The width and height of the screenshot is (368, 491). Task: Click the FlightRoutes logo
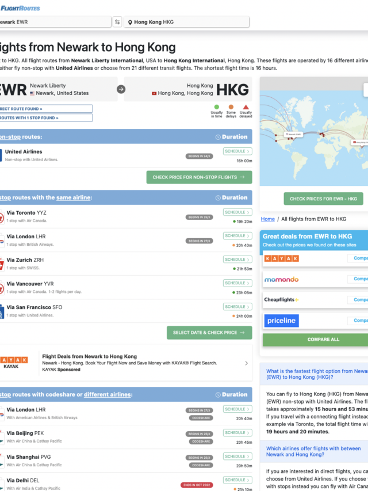[20, 8]
